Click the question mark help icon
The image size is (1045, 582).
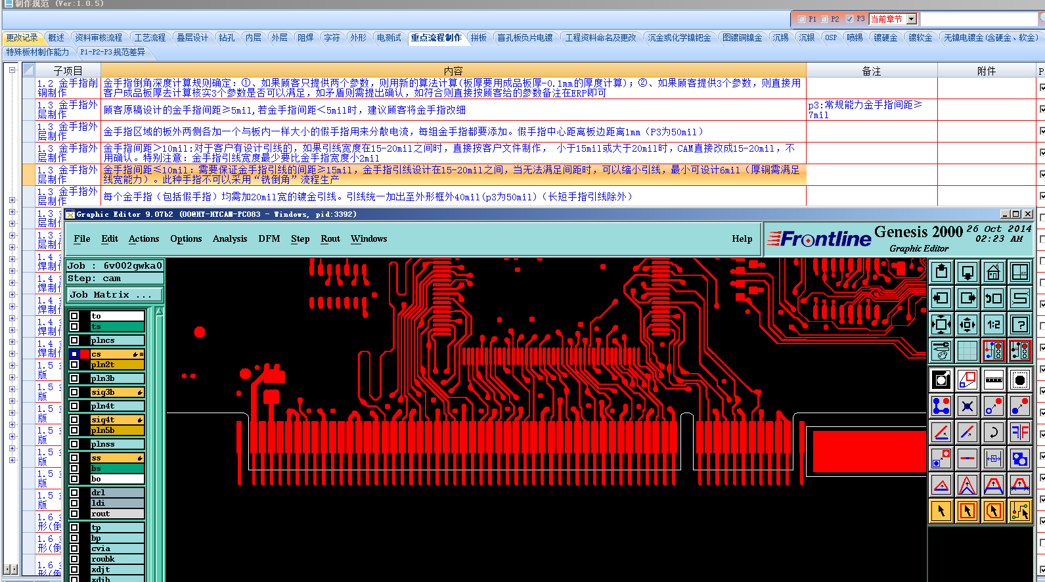[x=1020, y=325]
